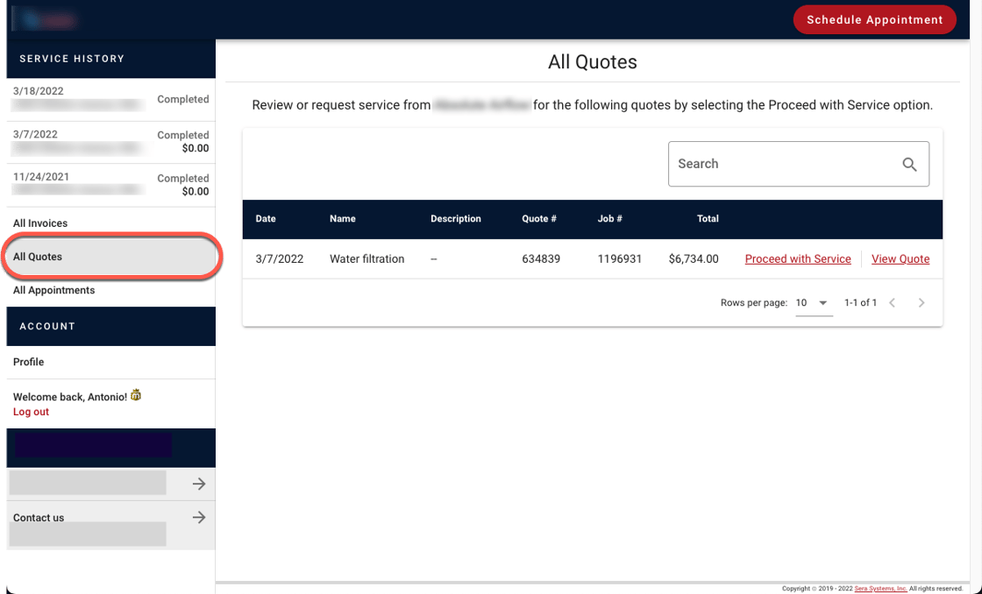Open the View Quote link
The width and height of the screenshot is (982, 594).
(x=900, y=259)
